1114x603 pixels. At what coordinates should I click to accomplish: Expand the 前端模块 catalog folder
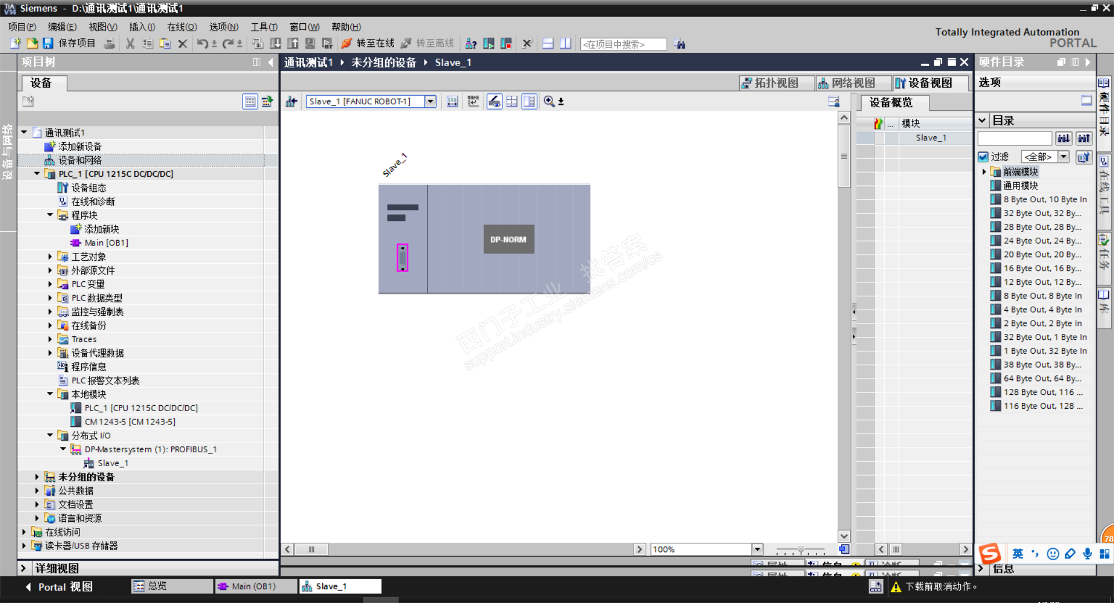pos(984,172)
